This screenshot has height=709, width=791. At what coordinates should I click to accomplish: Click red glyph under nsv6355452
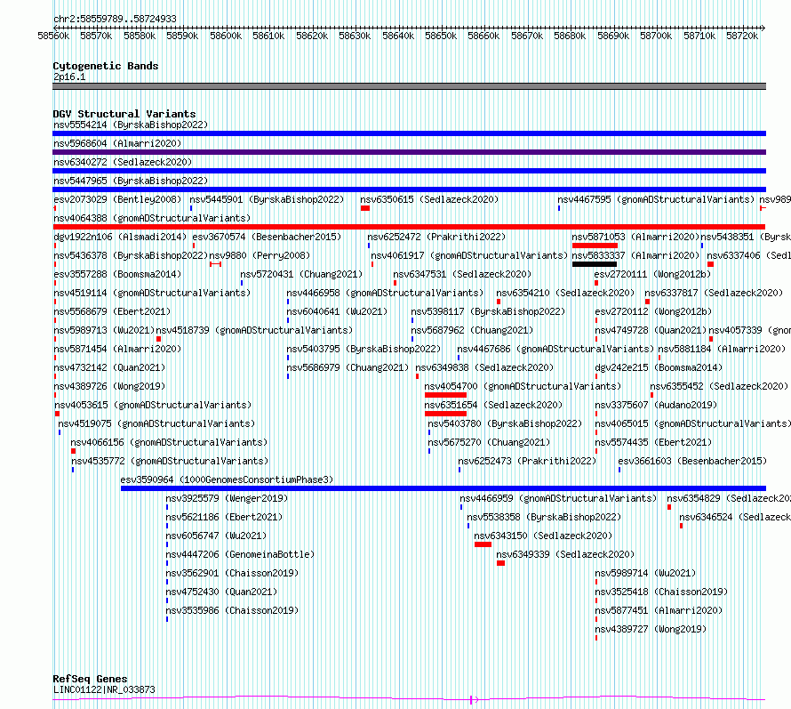[651, 395]
